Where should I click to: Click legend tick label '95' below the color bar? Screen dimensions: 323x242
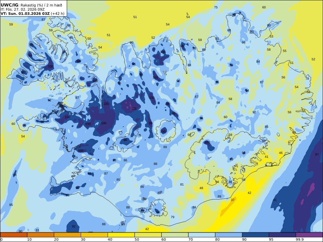pyautogui.click(x=271, y=239)
